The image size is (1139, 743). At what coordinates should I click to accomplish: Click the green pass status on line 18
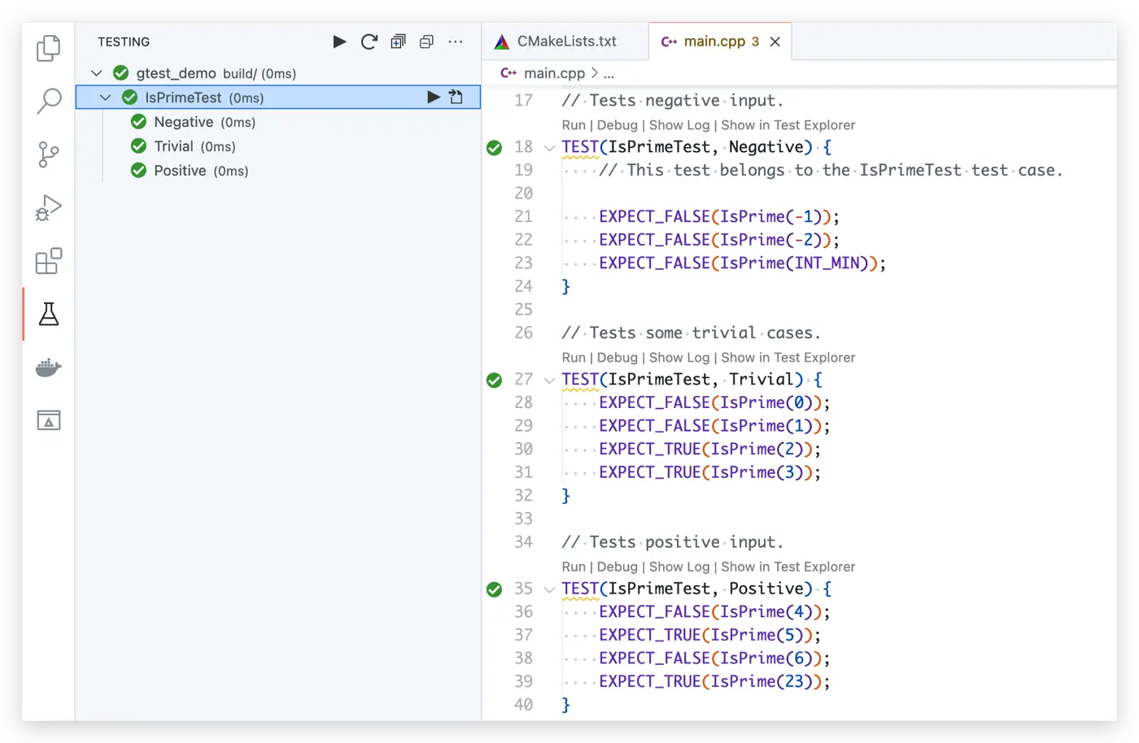click(494, 147)
